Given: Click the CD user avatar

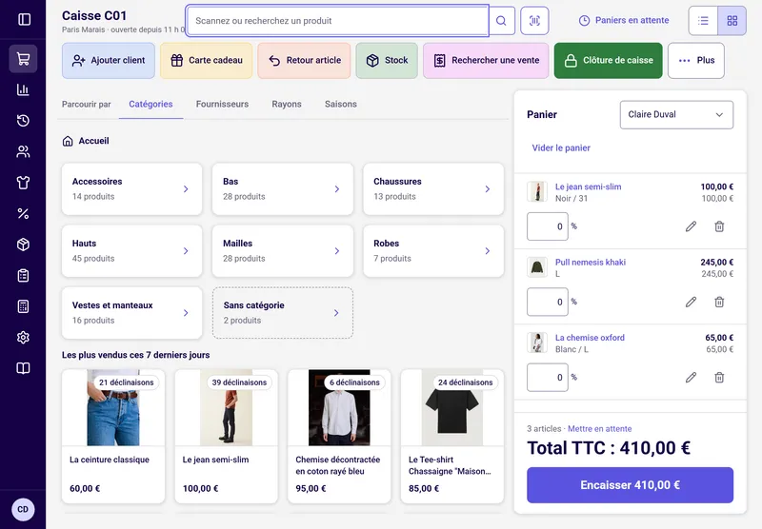Looking at the screenshot, I should [x=23, y=510].
